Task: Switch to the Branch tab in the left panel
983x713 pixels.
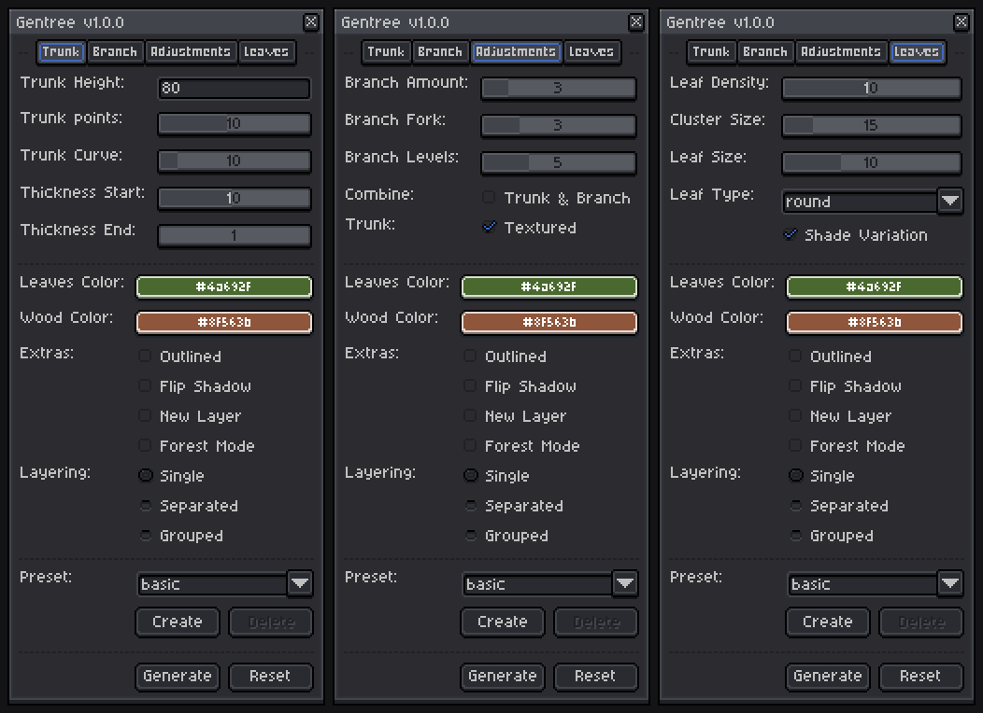Action: point(115,52)
